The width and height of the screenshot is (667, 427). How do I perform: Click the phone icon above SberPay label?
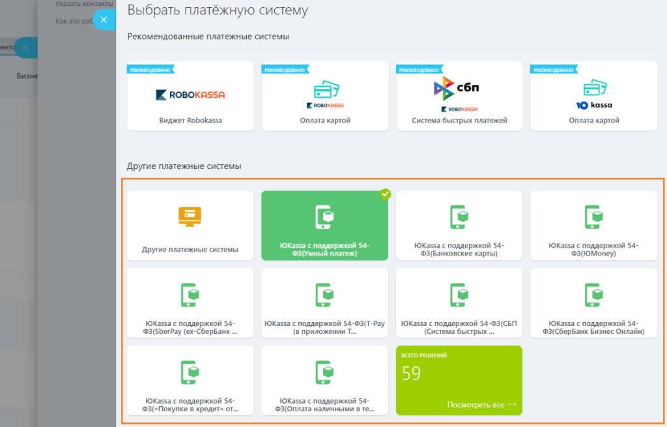click(190, 295)
